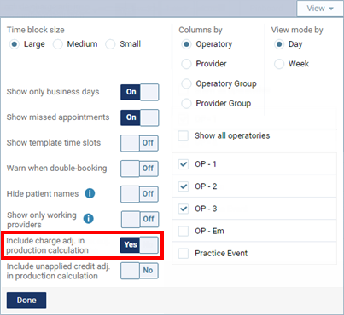Choose Provider for Columns by
The height and width of the screenshot is (315, 344).
tap(186, 64)
